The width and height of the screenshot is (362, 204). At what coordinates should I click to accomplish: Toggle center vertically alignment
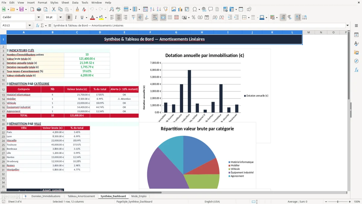tap(140, 18)
